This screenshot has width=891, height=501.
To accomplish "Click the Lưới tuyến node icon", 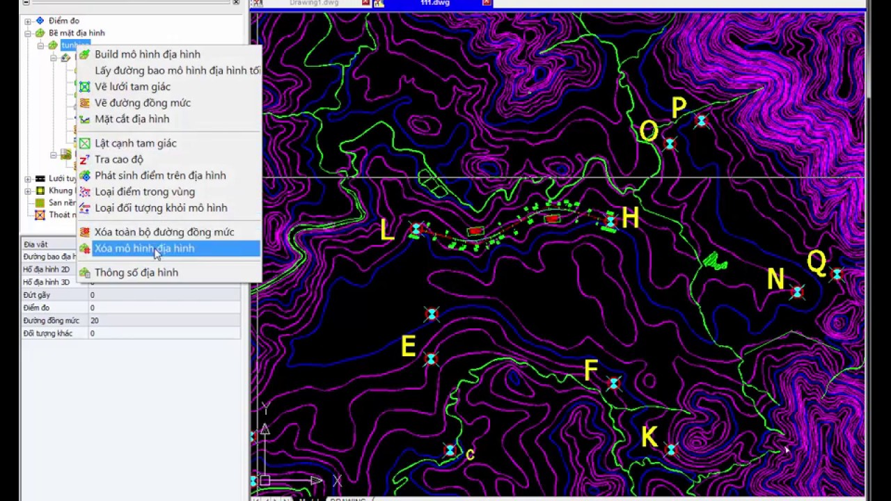I will tap(40, 179).
